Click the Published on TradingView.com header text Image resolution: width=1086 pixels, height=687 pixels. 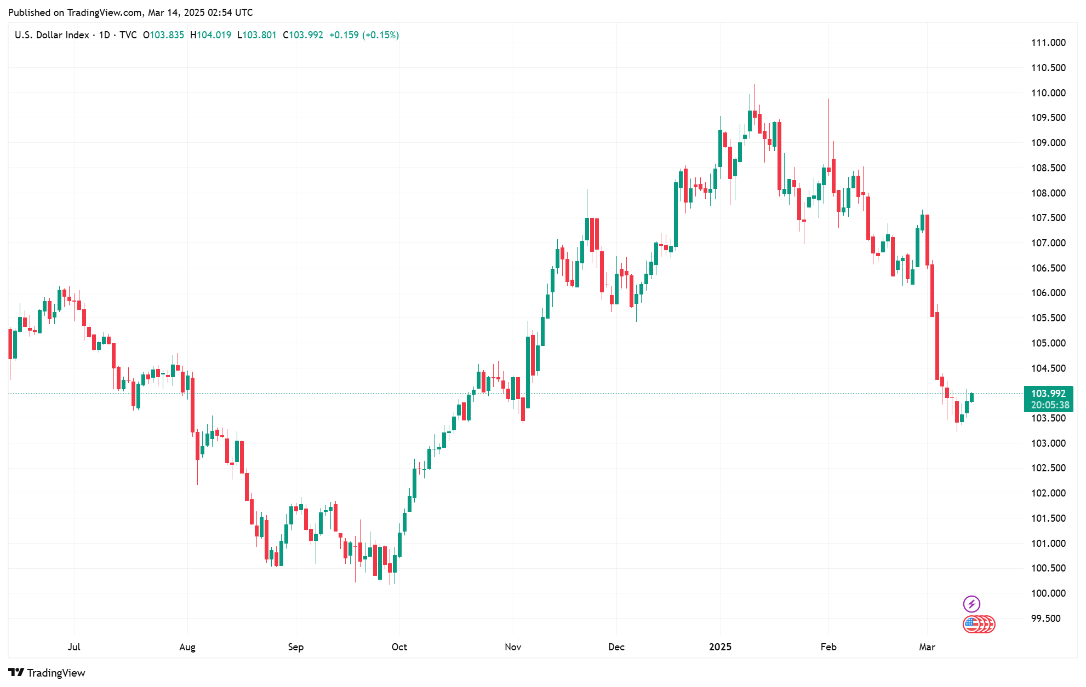click(130, 12)
